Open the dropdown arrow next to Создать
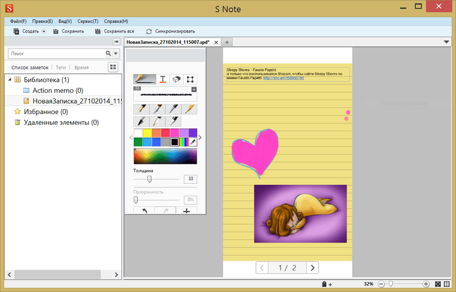The height and width of the screenshot is (292, 456). point(44,31)
